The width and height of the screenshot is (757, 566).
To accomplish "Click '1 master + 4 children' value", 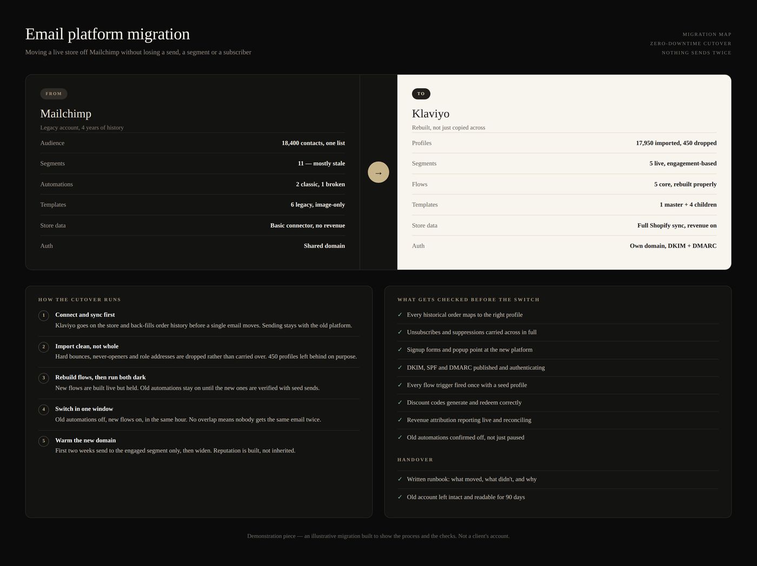I will point(688,204).
